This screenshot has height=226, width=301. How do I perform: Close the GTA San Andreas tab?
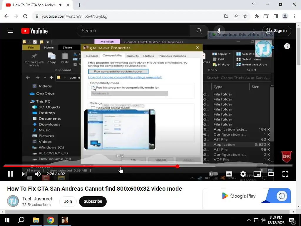[x=68, y=5]
